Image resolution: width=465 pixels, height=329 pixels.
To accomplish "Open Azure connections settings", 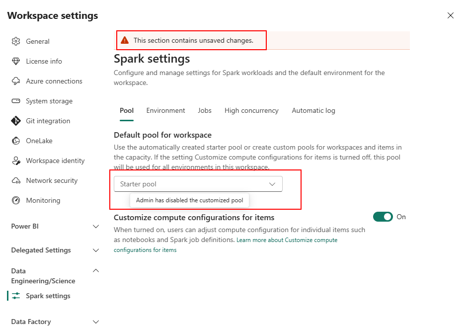I will point(54,81).
